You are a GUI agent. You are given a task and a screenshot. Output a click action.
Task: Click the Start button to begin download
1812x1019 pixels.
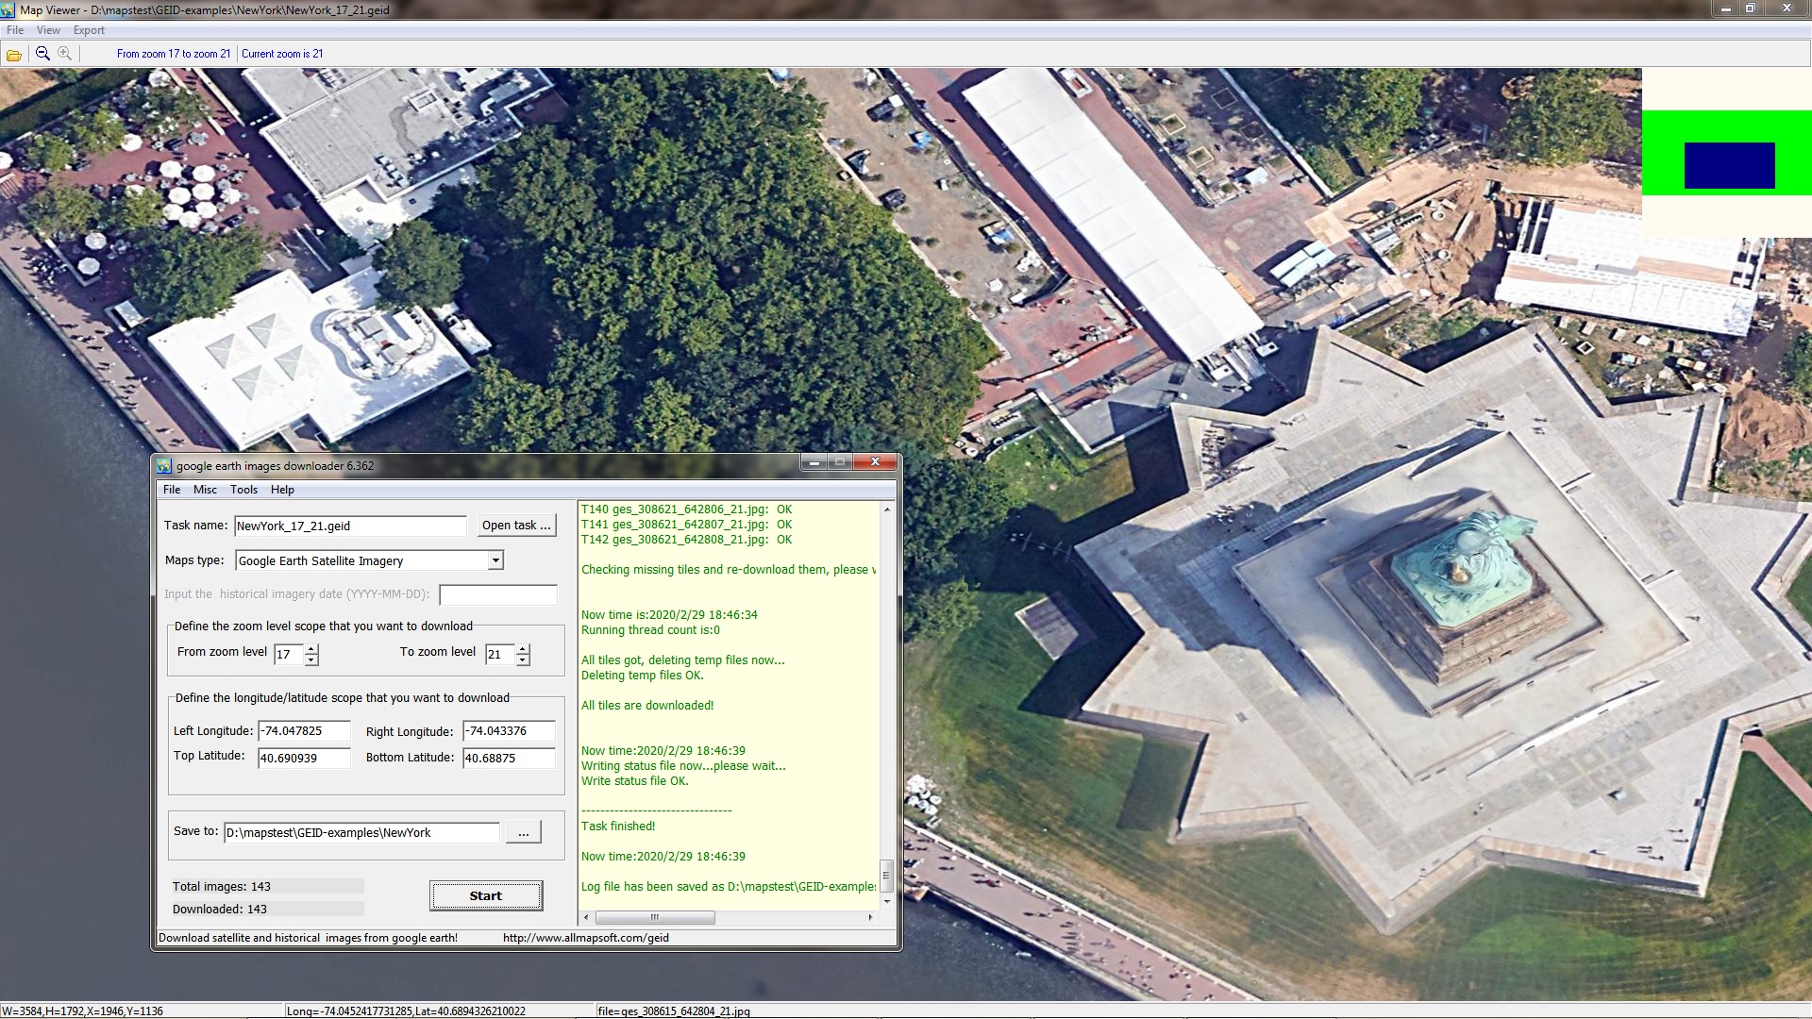pos(485,894)
